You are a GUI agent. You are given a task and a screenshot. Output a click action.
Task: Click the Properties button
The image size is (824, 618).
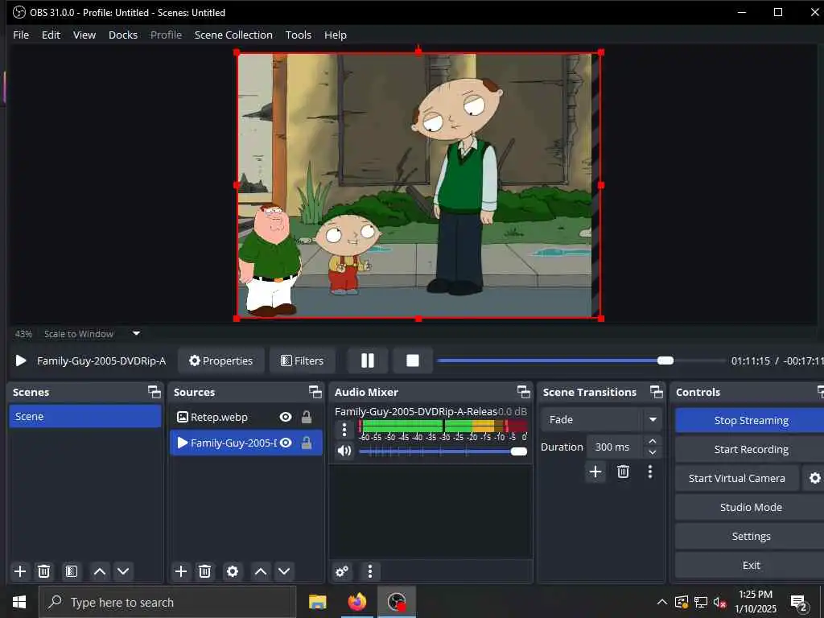221,360
